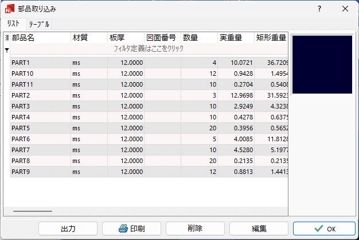Switch to the リスト tab
This screenshot has height=240, width=359.
13,24
